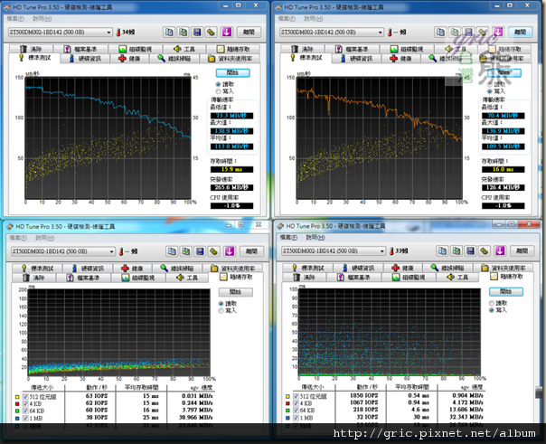The image size is (546, 444).
Task: Copy text results icon in top-left window
Action: [x=169, y=32]
